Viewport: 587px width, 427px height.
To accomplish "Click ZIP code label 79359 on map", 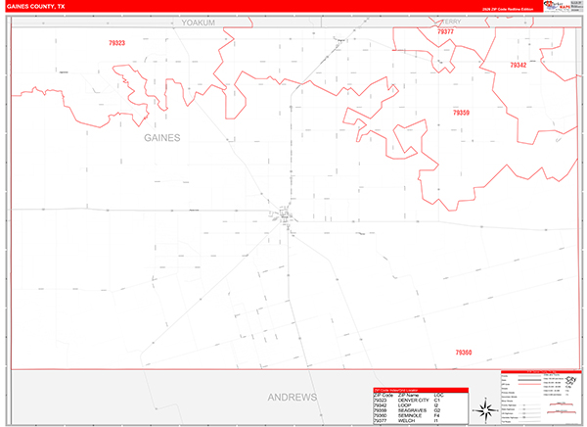I will tap(461, 113).
